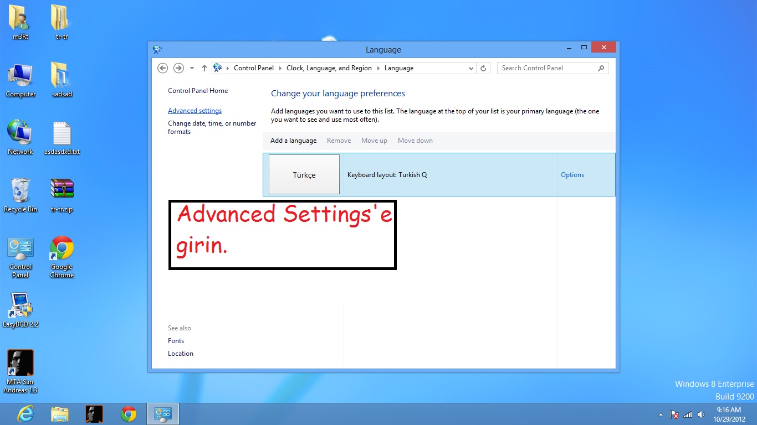
Task: Click breadcrumb root Control Panel icon
Action: pos(218,68)
